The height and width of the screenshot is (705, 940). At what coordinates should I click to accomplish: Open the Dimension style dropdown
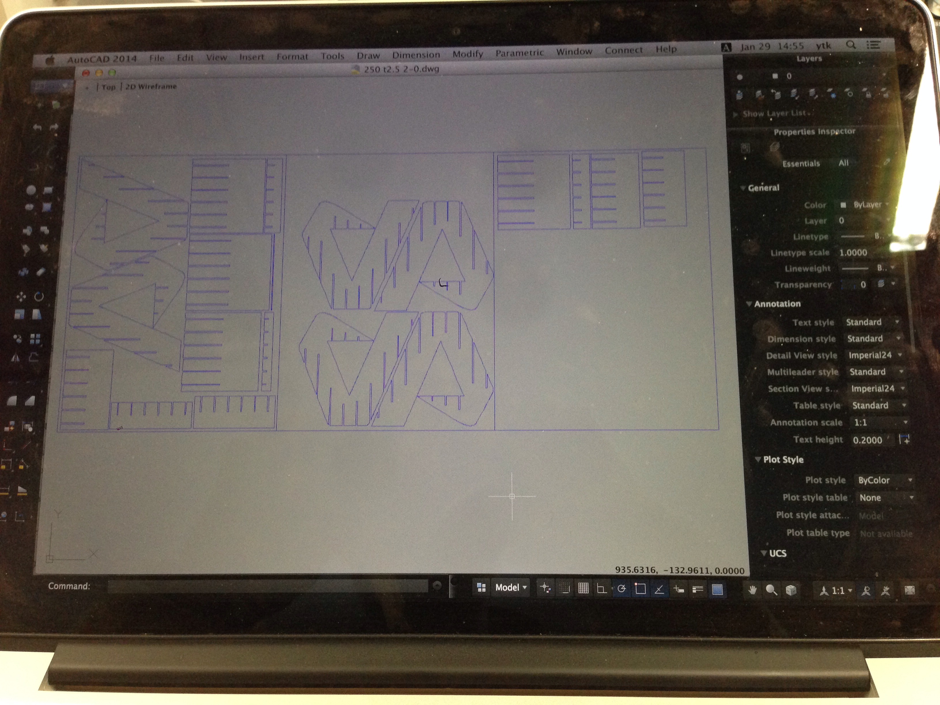click(874, 338)
